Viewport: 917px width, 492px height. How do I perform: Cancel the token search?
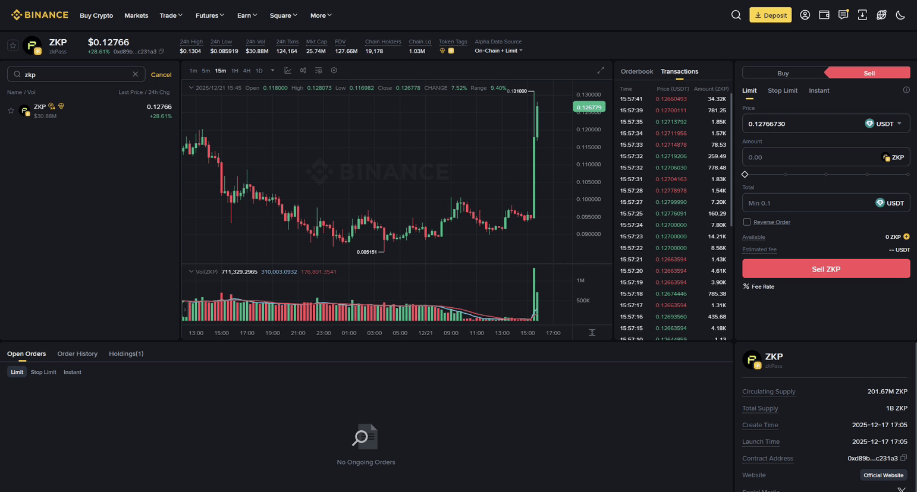tap(161, 74)
